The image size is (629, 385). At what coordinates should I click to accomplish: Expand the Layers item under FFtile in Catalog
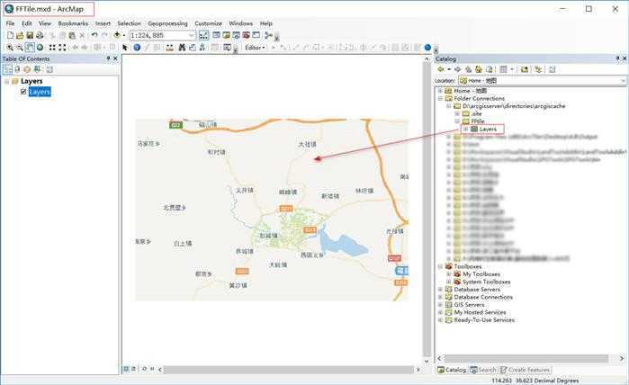pyautogui.click(x=465, y=130)
